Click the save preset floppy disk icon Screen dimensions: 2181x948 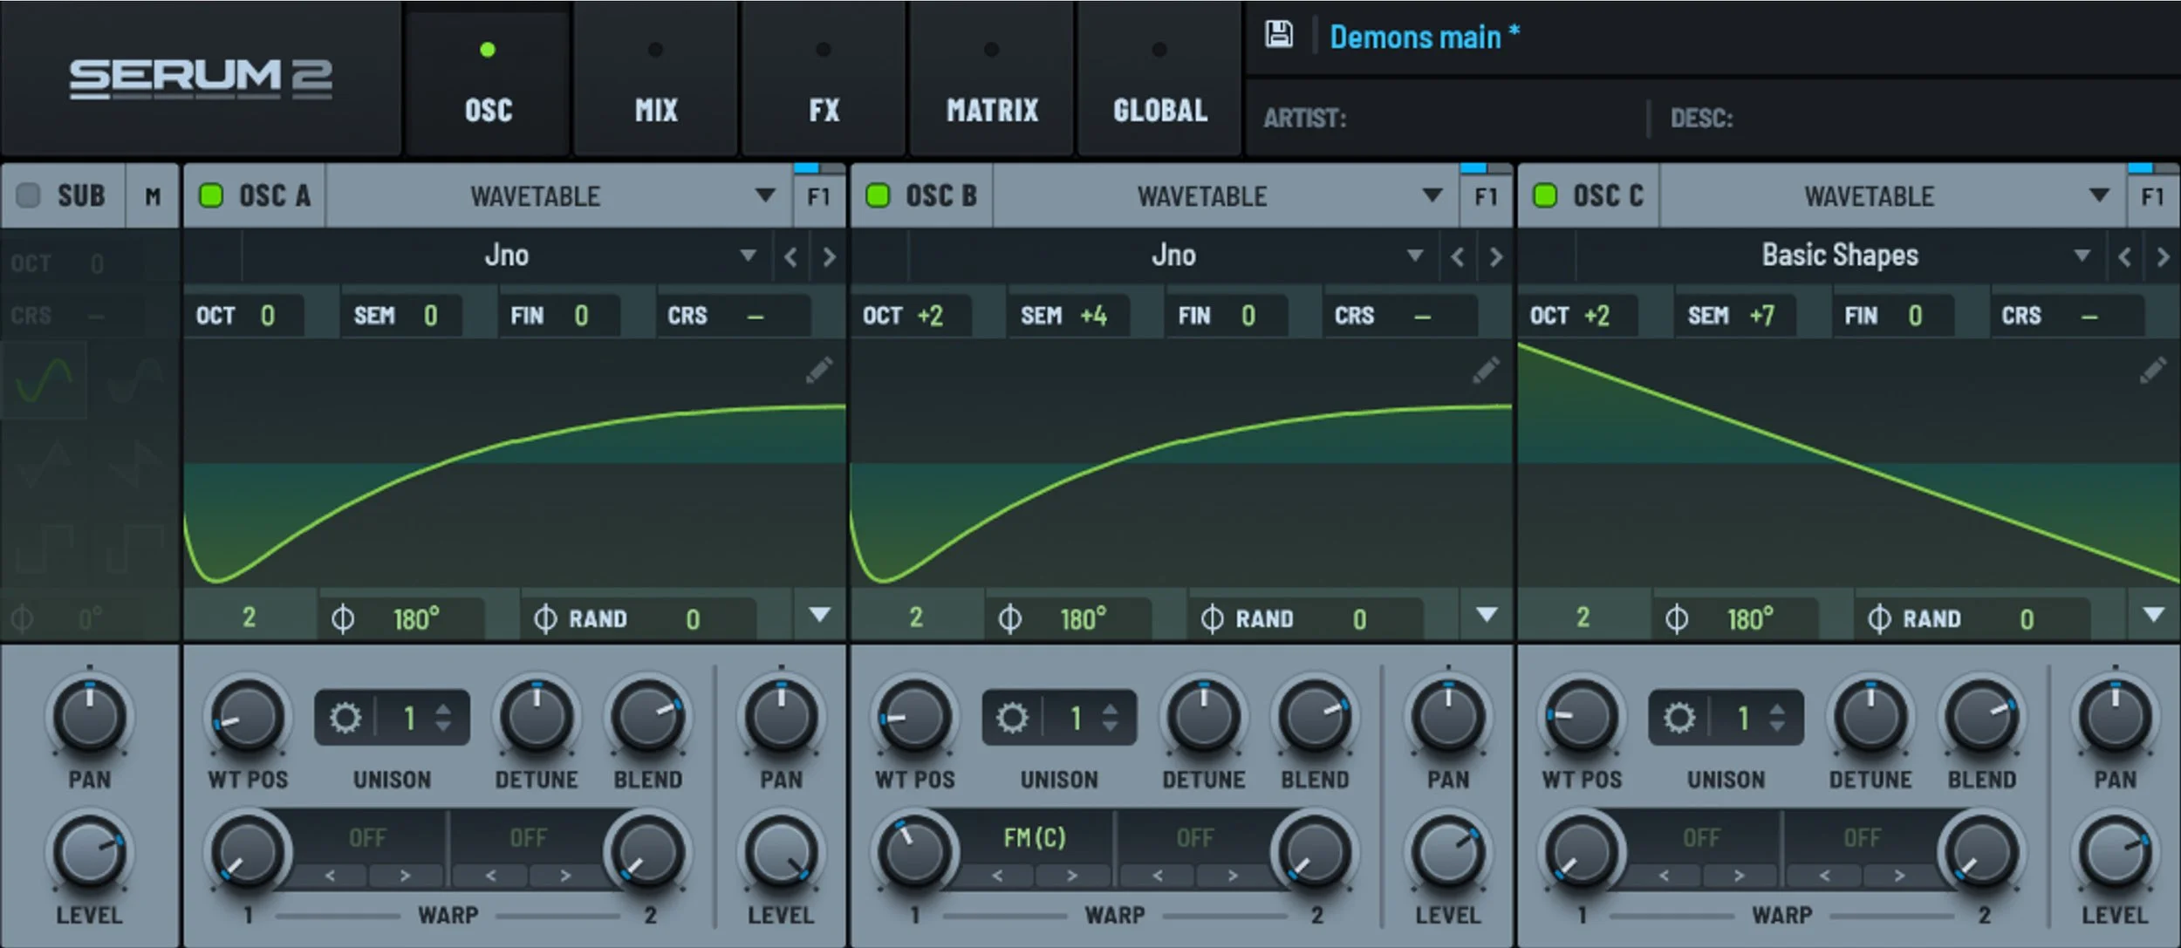click(x=1279, y=35)
